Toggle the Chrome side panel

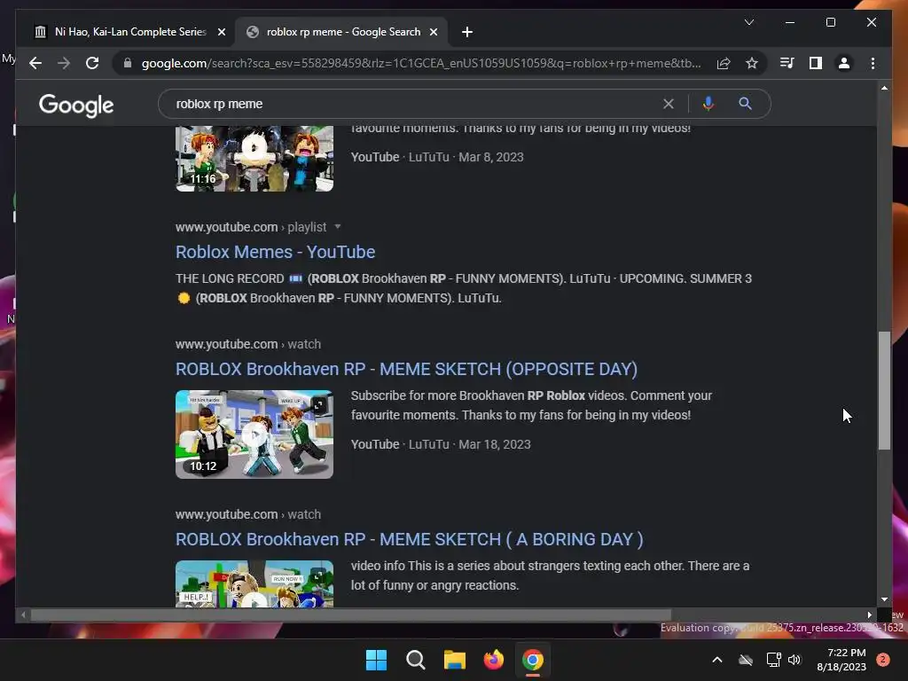click(x=816, y=63)
